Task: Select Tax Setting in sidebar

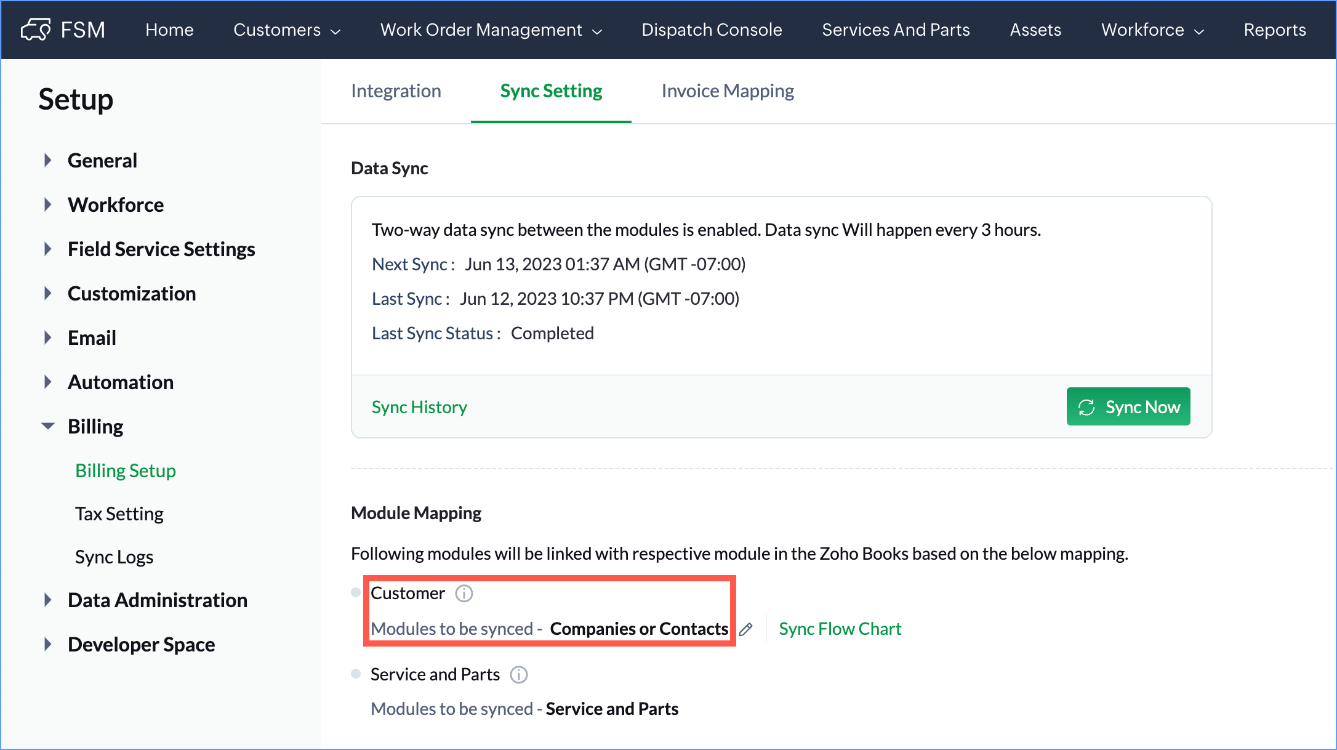Action: (119, 514)
